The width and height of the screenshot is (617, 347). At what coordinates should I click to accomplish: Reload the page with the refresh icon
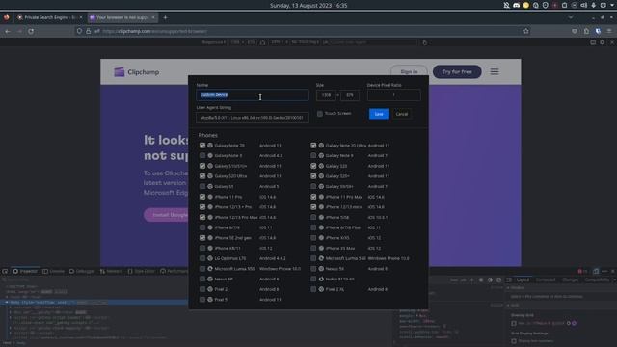click(x=31, y=31)
